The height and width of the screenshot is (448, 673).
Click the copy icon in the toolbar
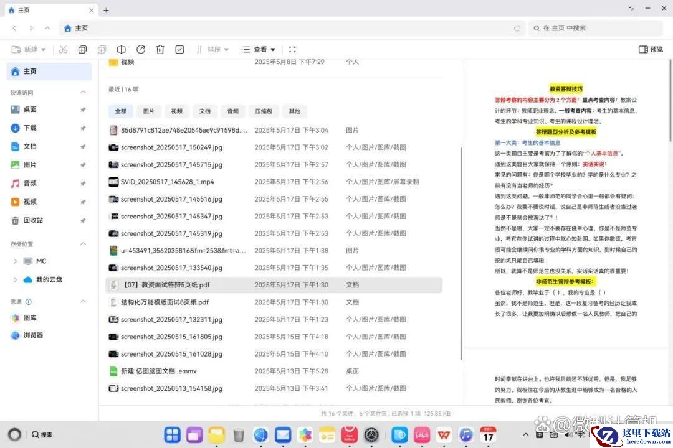[x=82, y=50]
